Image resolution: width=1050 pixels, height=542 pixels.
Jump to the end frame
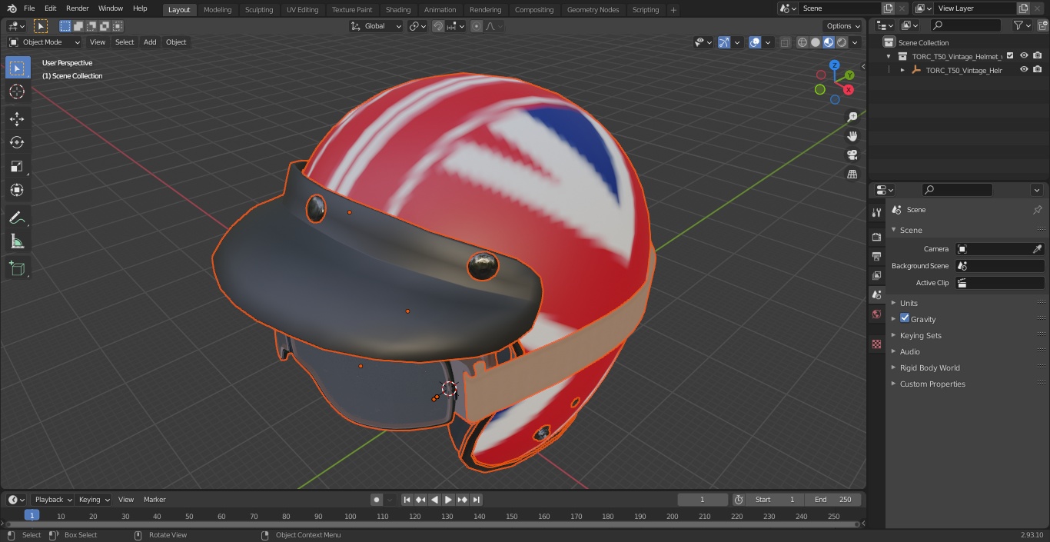pos(476,500)
